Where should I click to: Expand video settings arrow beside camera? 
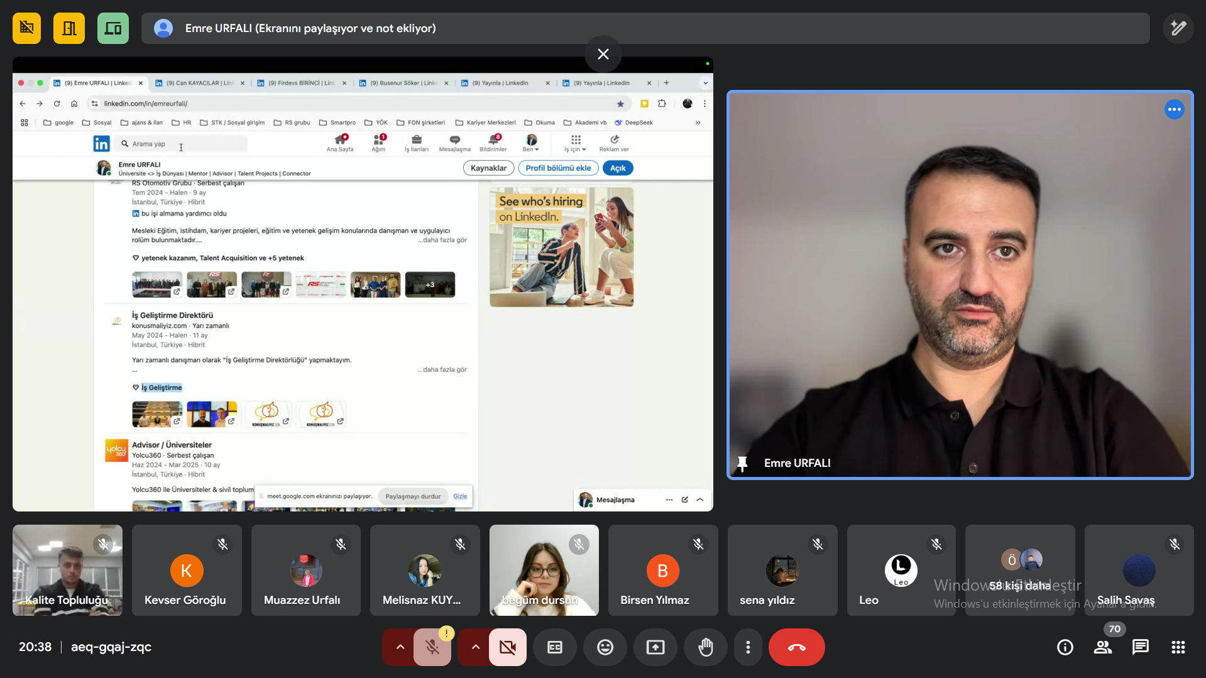pyautogui.click(x=475, y=647)
